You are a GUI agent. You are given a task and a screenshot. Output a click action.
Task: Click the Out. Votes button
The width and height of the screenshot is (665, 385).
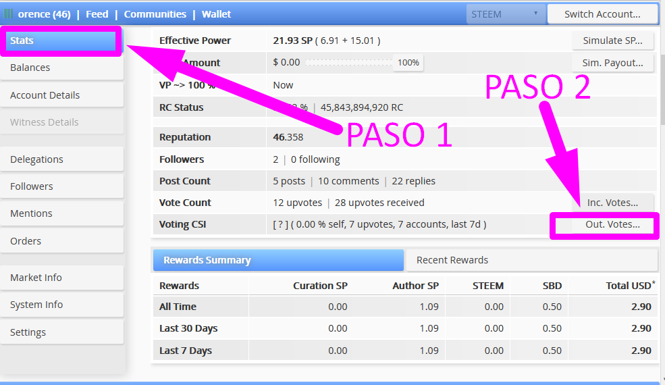612,224
